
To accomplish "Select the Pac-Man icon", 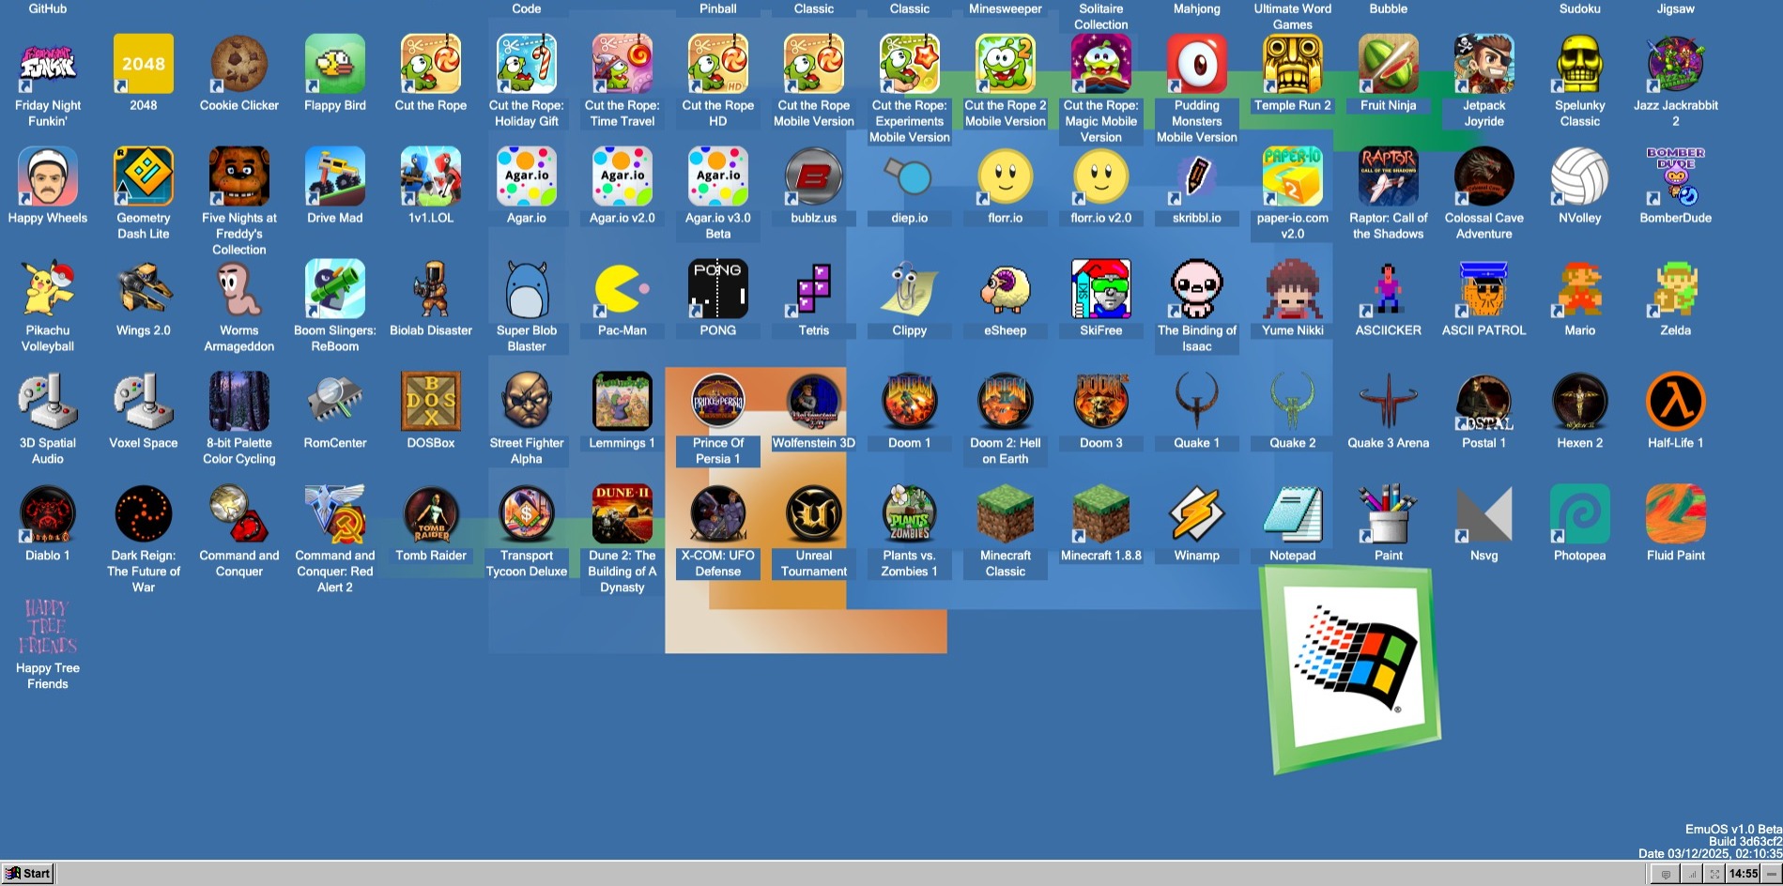I will tap(623, 289).
